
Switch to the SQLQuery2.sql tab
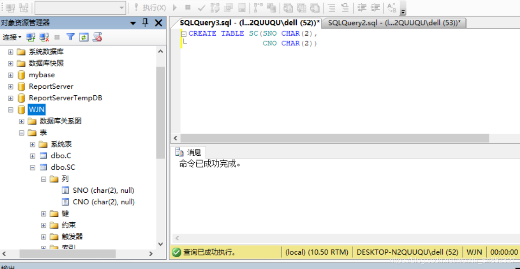[395, 23]
